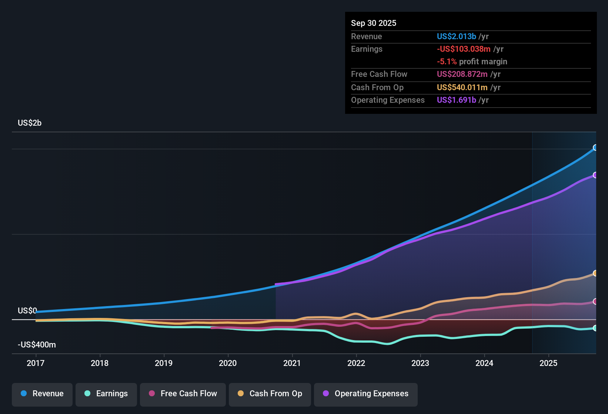Screen dimensions: 608x414
Task: Click the teal Earnings endpoint marker on chart
Action: (595, 328)
